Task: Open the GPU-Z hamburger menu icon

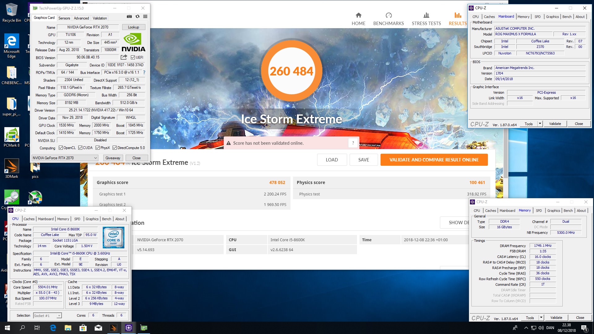Action: click(145, 16)
